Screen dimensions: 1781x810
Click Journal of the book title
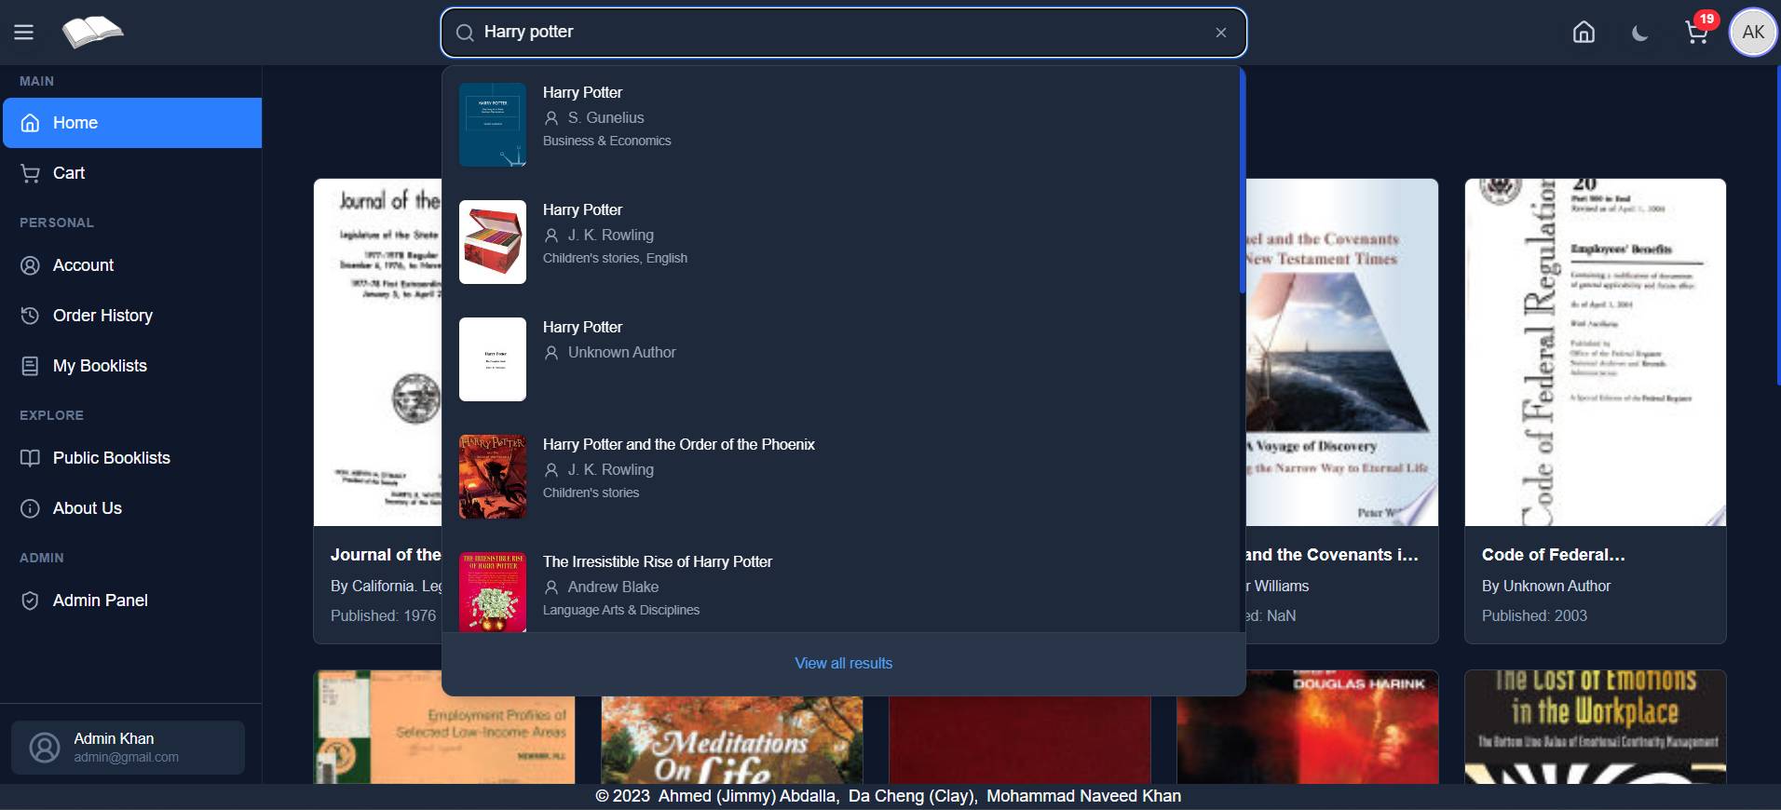(386, 555)
